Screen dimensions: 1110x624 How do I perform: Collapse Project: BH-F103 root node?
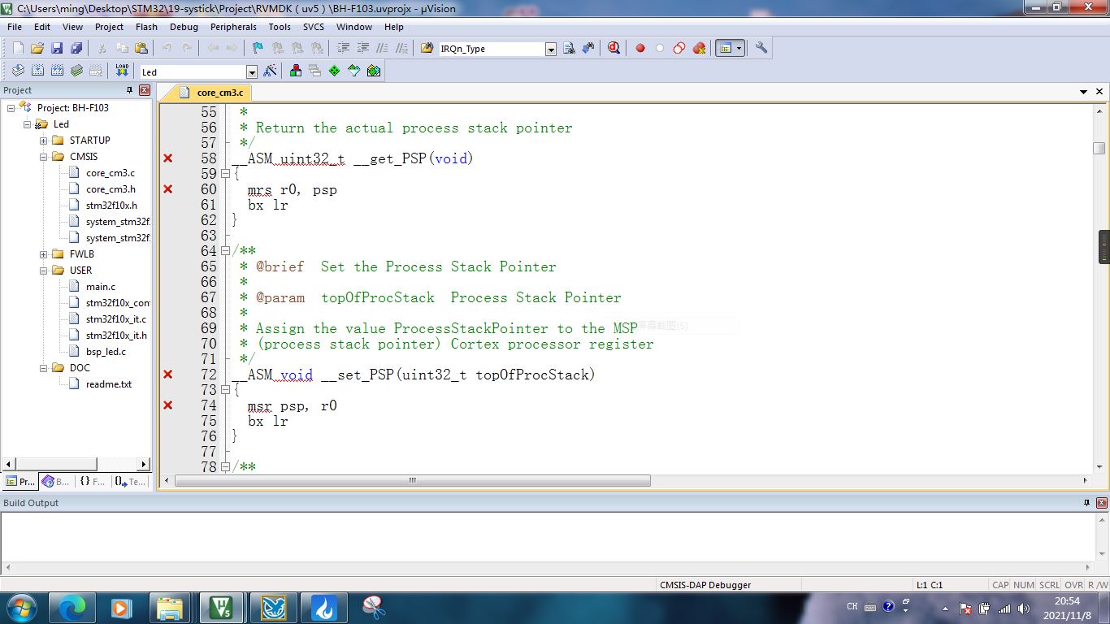click(11, 108)
